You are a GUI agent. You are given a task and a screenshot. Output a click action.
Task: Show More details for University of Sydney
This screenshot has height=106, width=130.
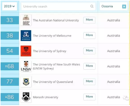coord(89,51)
